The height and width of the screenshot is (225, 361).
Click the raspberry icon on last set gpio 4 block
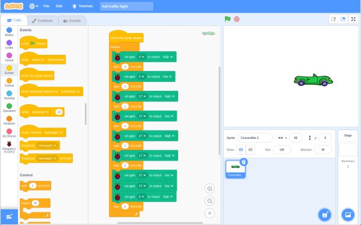(x=117, y=197)
